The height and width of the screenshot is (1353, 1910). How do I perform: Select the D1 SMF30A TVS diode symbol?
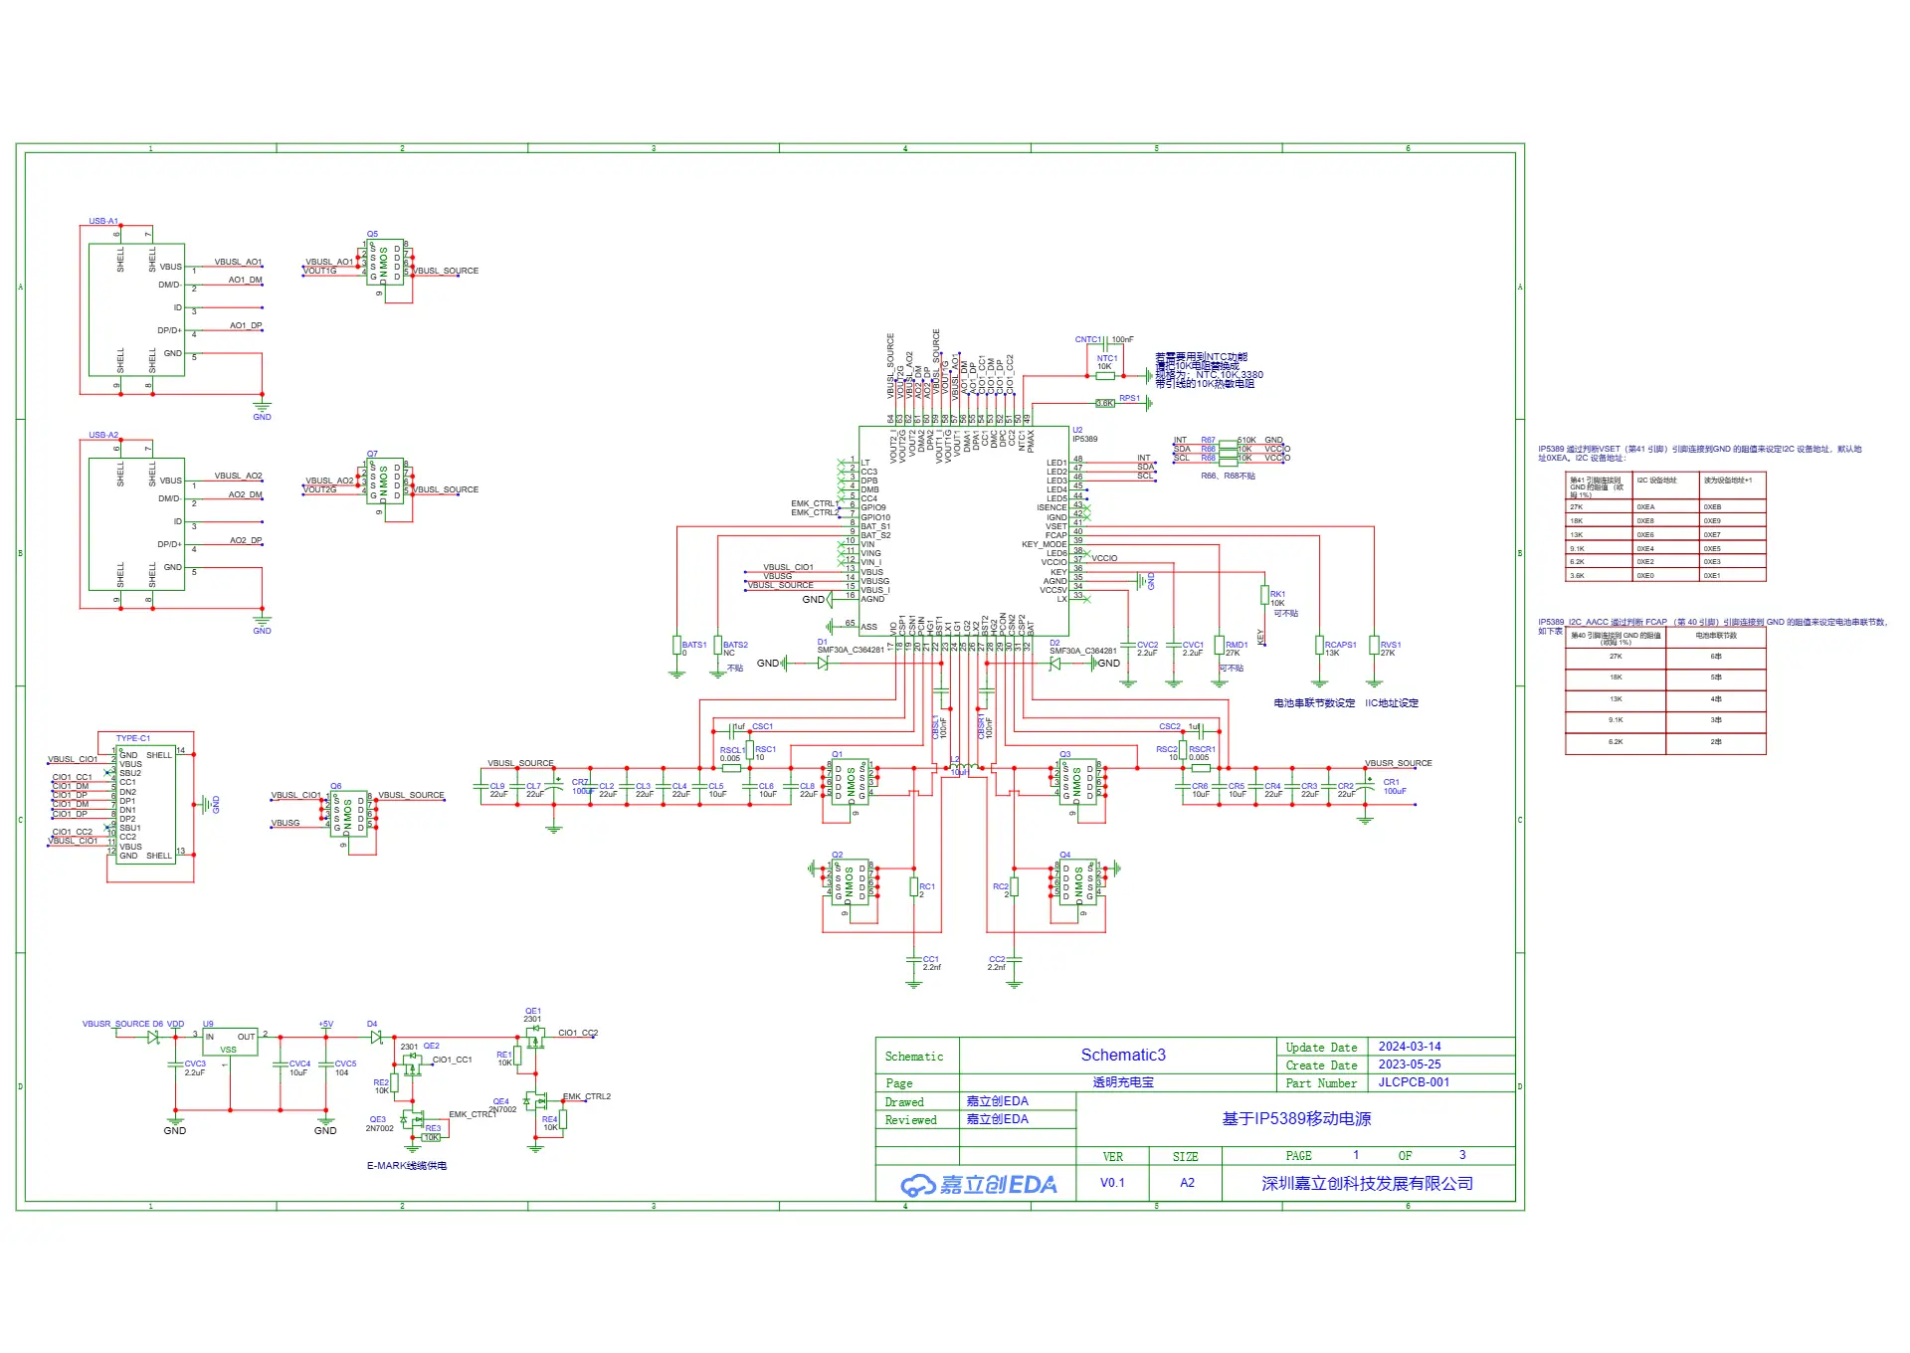(x=823, y=663)
